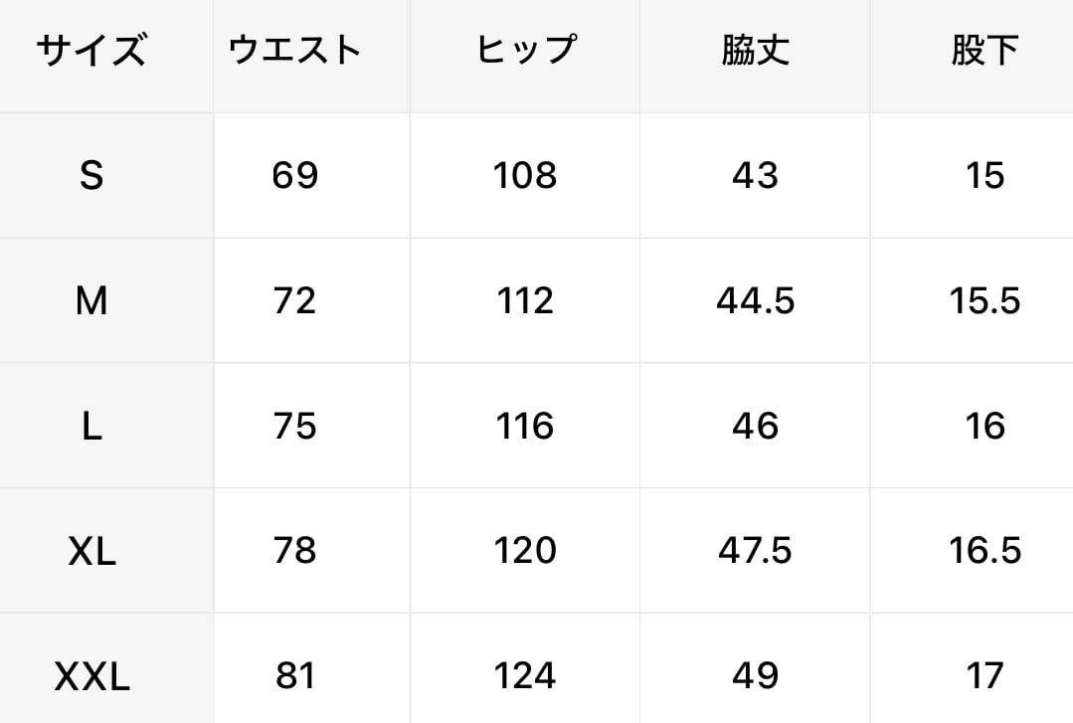Viewport: 1073px width, 723px height.
Task: Select the 47.5 side length cell
Action: coord(756,551)
